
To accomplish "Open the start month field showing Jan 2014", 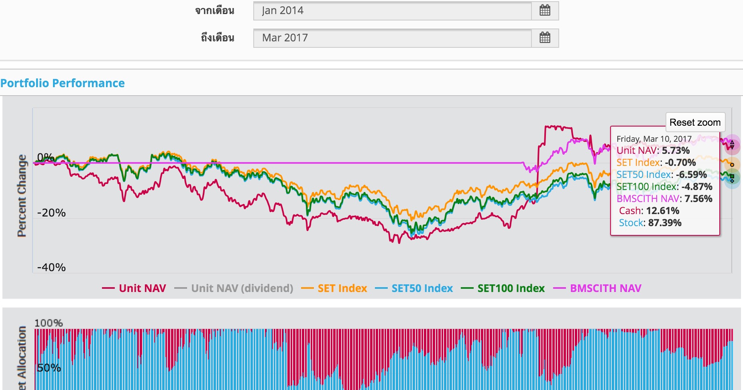I will point(392,10).
